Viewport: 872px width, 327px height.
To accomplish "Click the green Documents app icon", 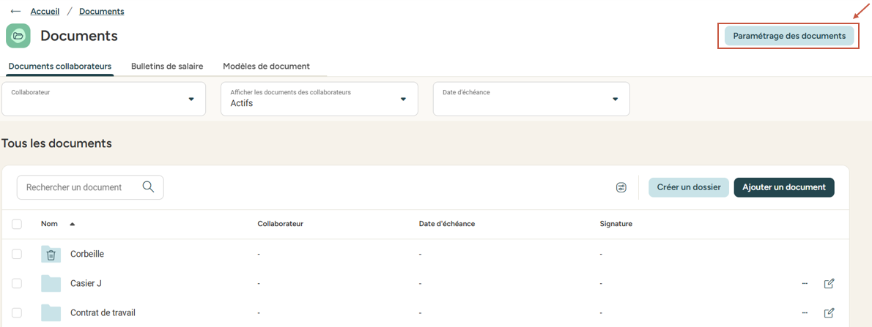I will (x=18, y=36).
